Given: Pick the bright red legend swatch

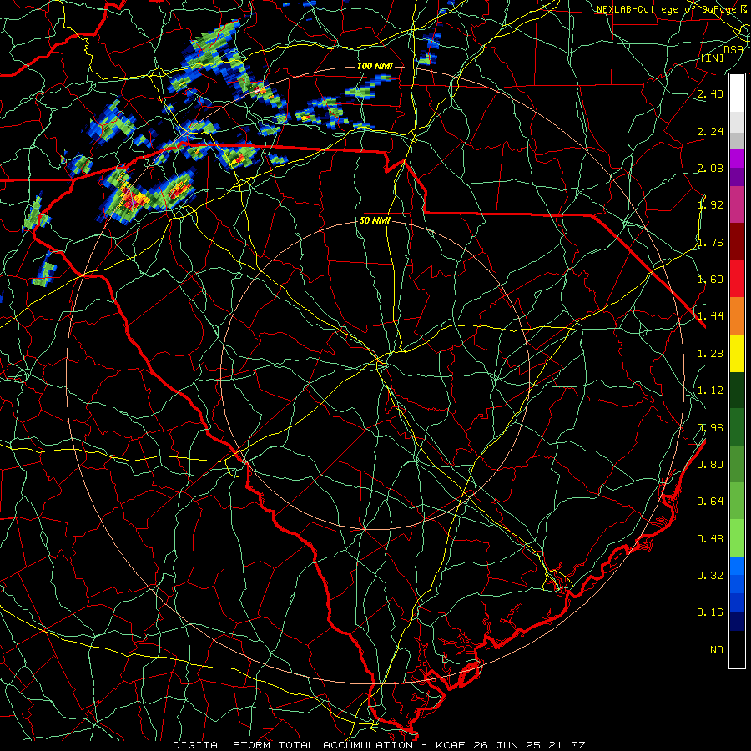Looking at the screenshot, I should 737,279.
